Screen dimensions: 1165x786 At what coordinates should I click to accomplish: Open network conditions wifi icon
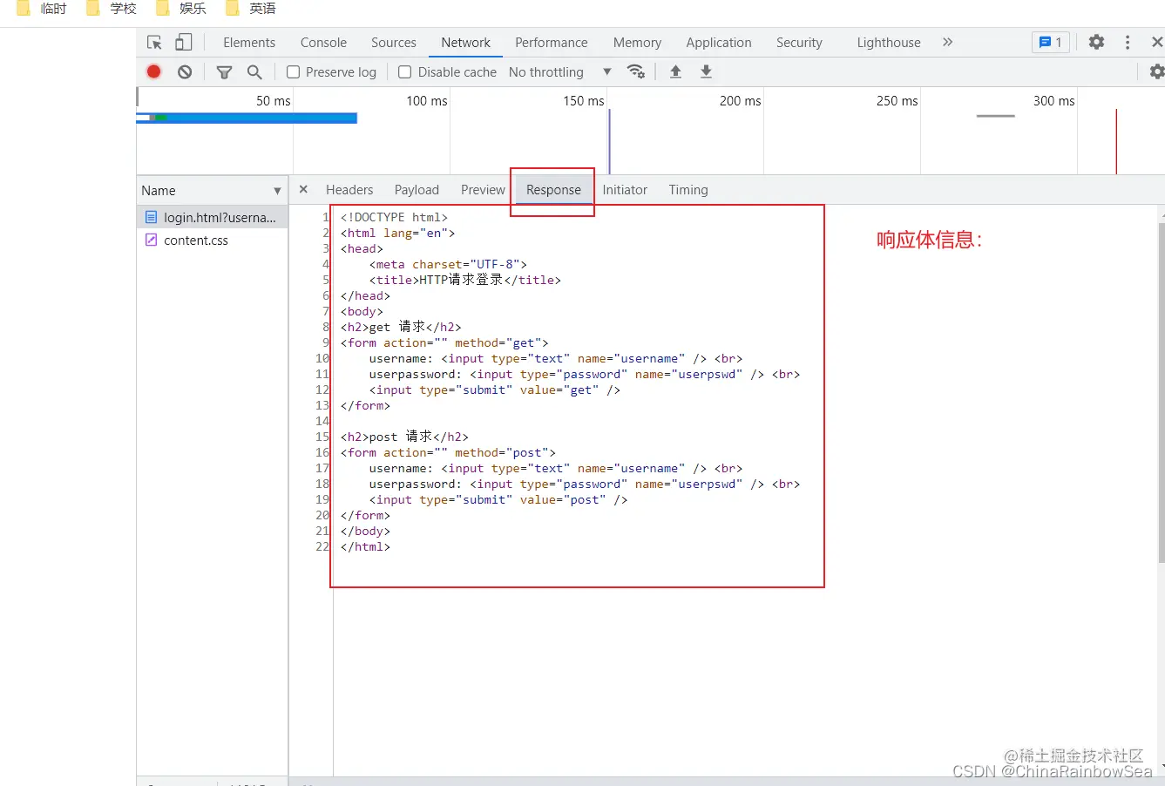[636, 71]
